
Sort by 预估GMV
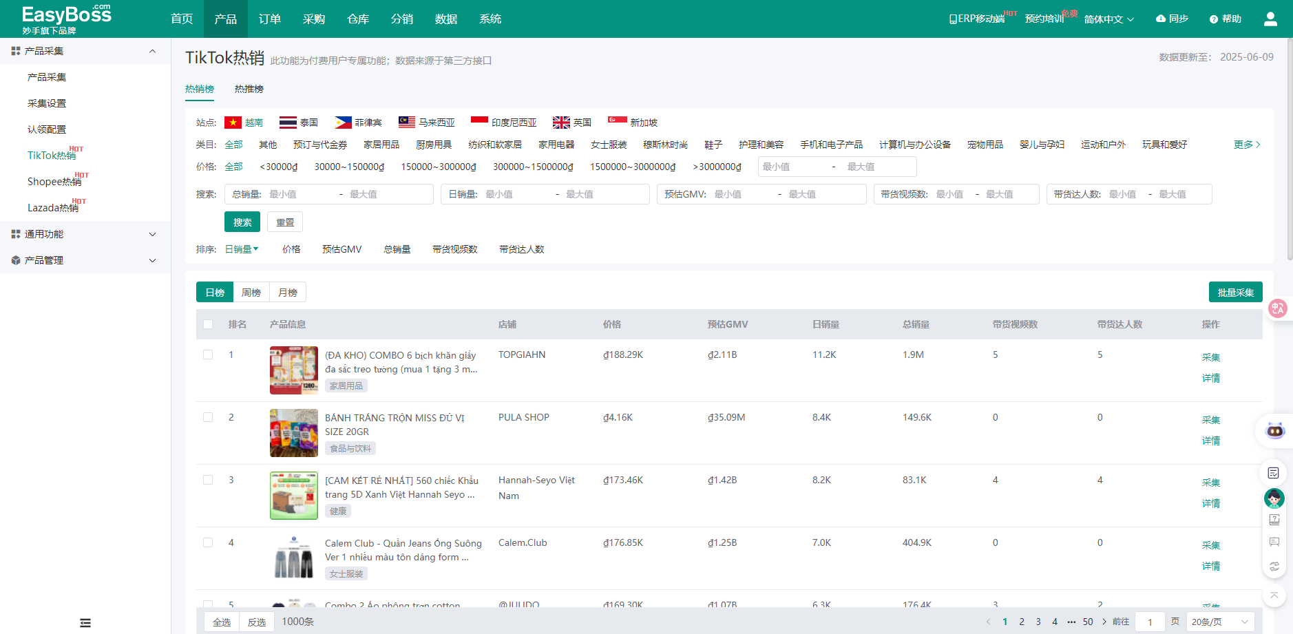coord(342,249)
